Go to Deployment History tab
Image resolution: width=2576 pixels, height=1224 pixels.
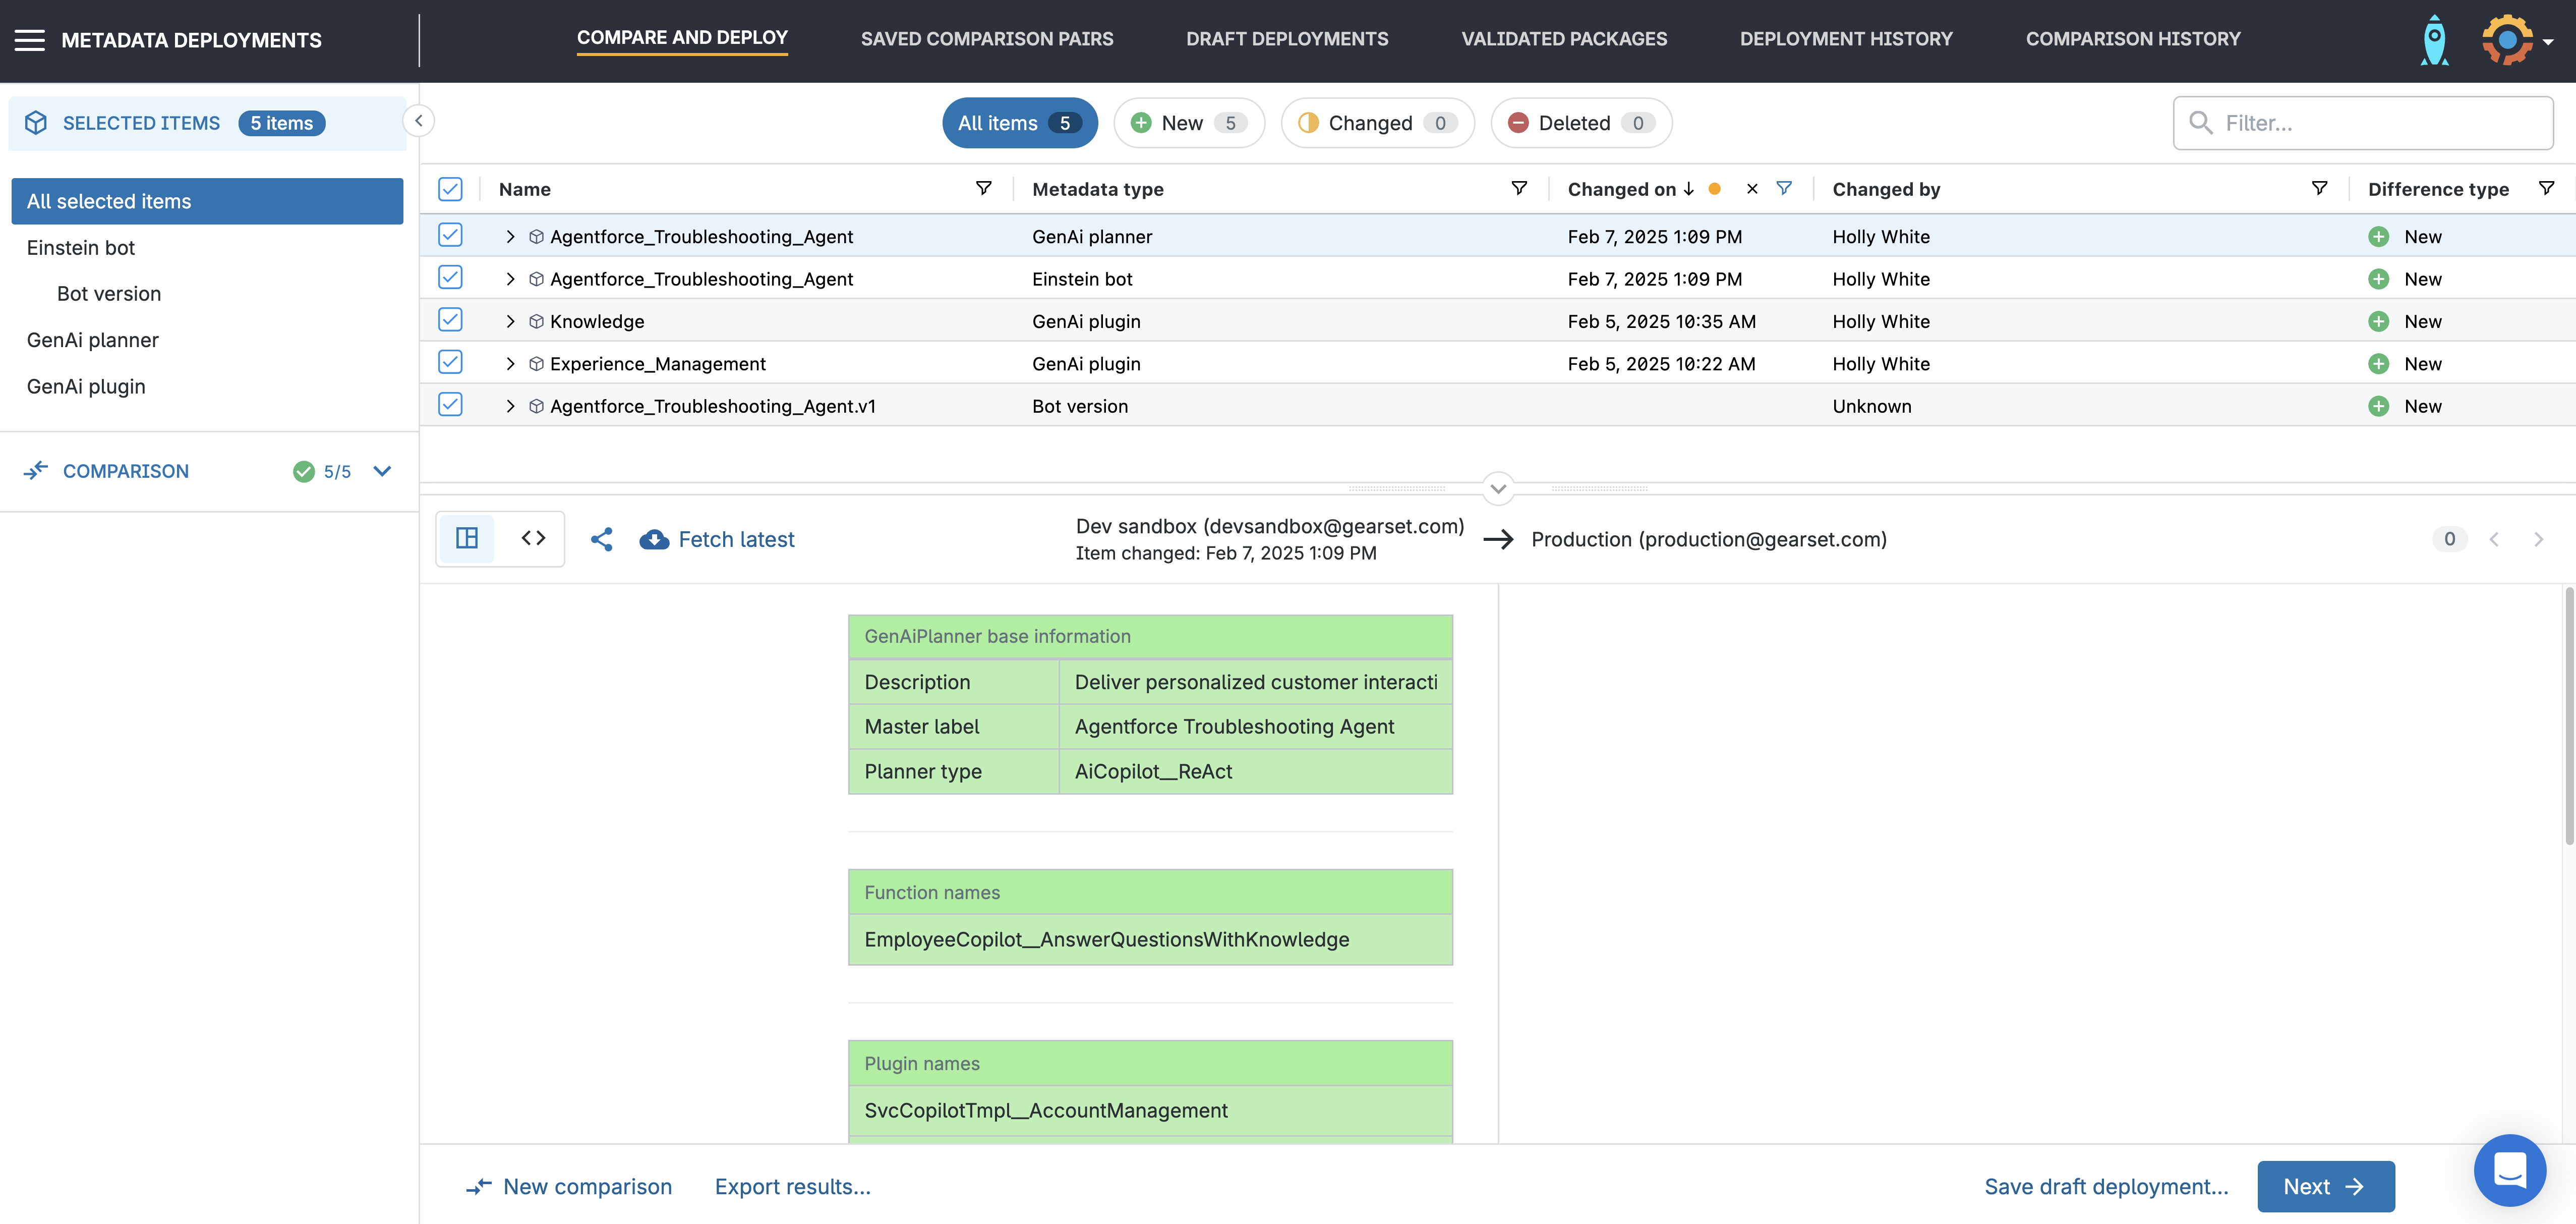tap(1845, 39)
